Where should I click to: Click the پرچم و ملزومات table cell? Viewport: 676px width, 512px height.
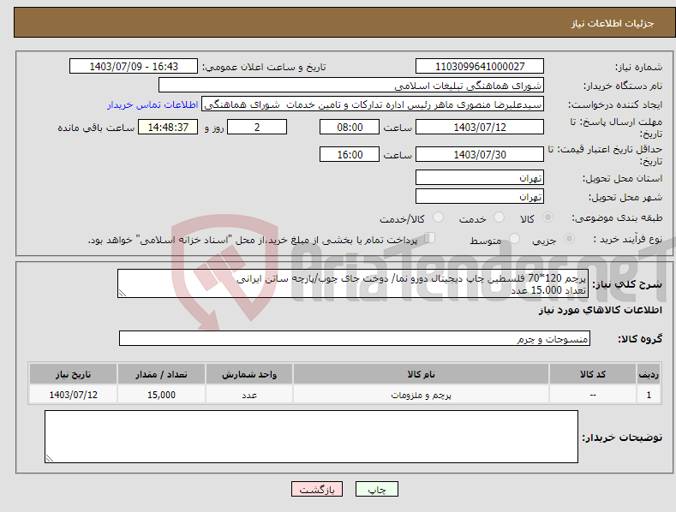point(421,395)
